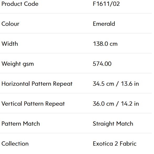Select the Pattern Match label
Image resolution: width=154 pixels, height=154 pixels.
click(21, 124)
